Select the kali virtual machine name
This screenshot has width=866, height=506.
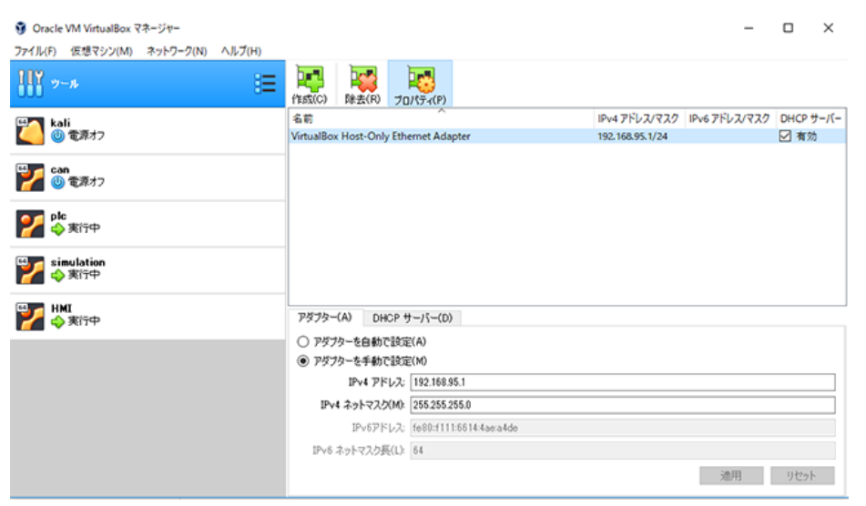[x=60, y=123]
